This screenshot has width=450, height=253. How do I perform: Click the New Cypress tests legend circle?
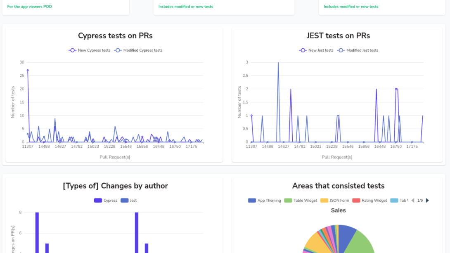pyautogui.click(x=73, y=50)
